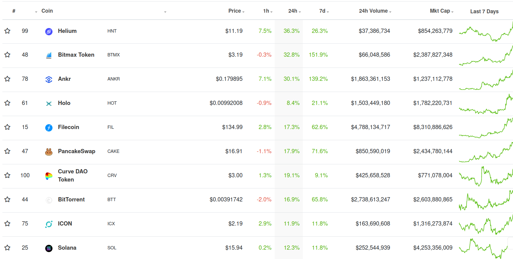The height and width of the screenshot is (259, 513).
Task: Toggle the star next to ICON
Action: tap(8, 223)
